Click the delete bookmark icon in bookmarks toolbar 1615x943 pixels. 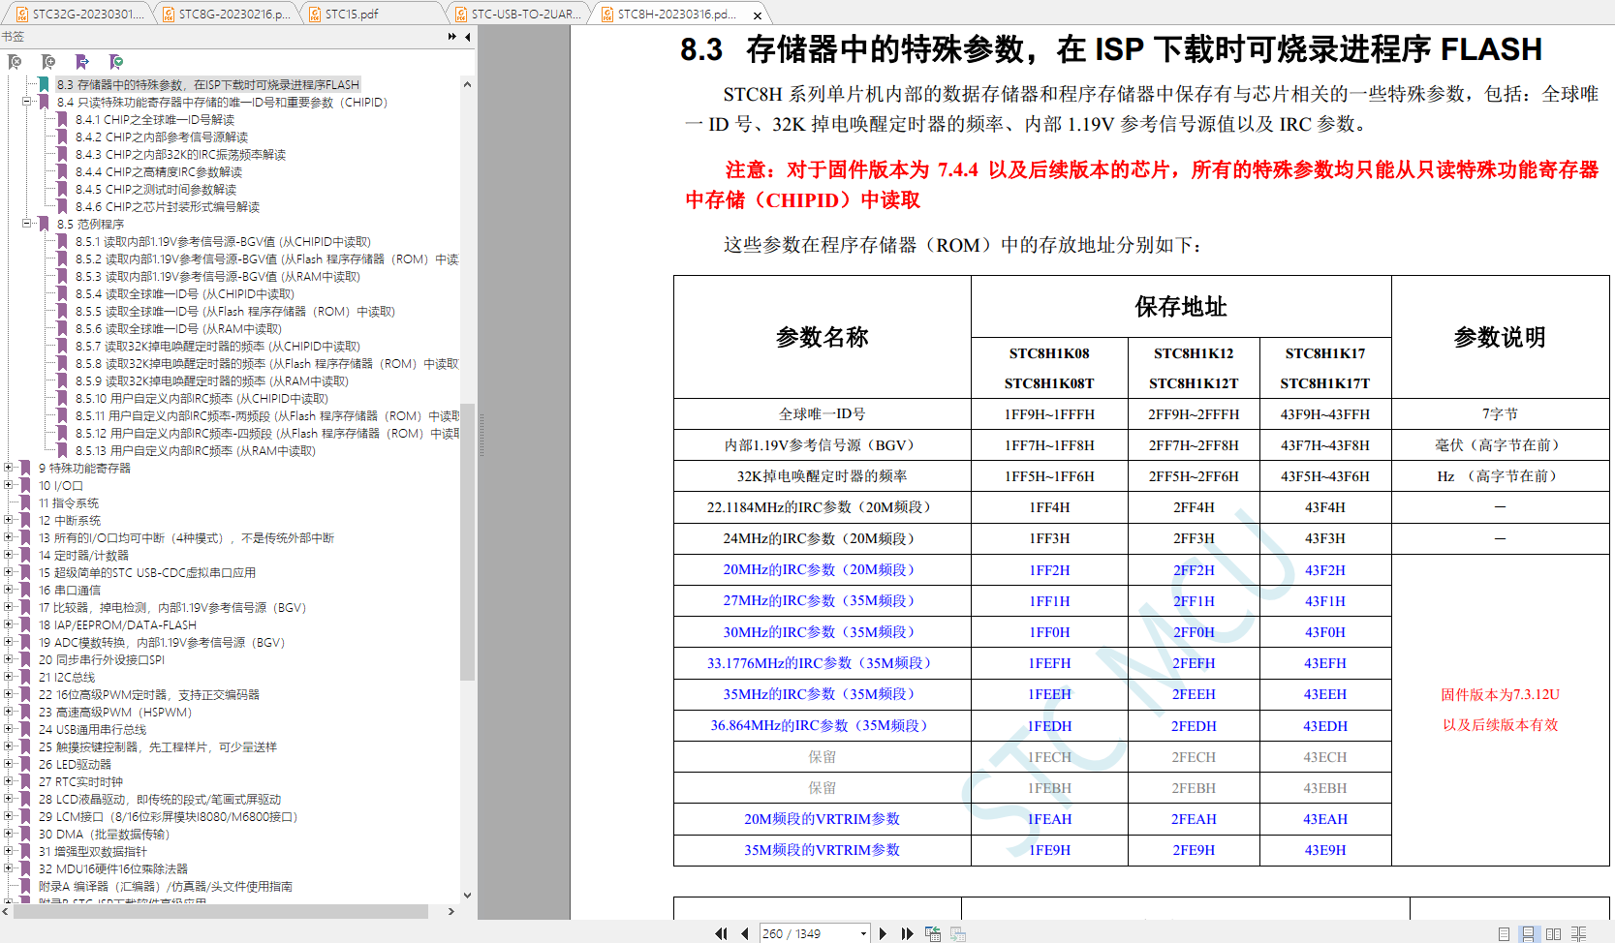pyautogui.click(x=15, y=62)
